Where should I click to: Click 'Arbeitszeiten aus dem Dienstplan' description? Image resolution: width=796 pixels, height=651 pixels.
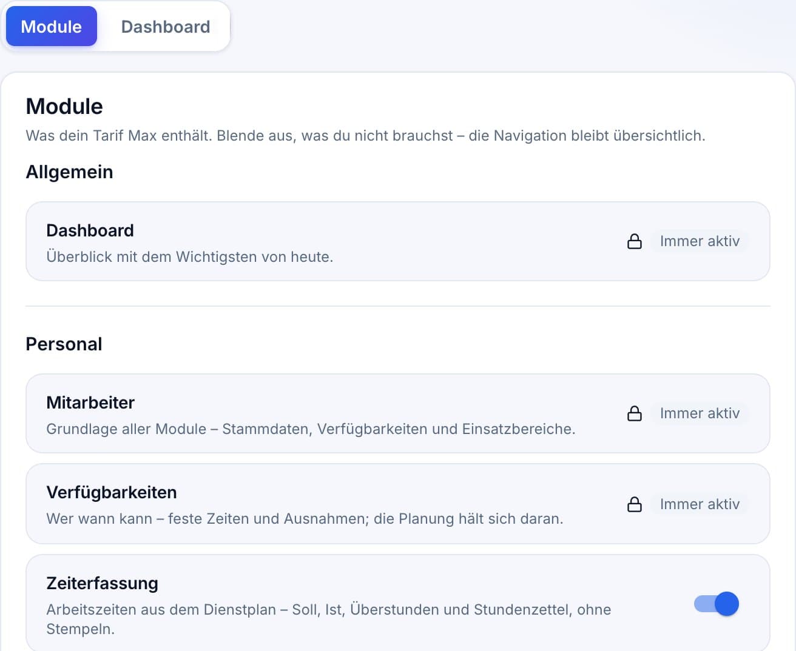tap(328, 619)
